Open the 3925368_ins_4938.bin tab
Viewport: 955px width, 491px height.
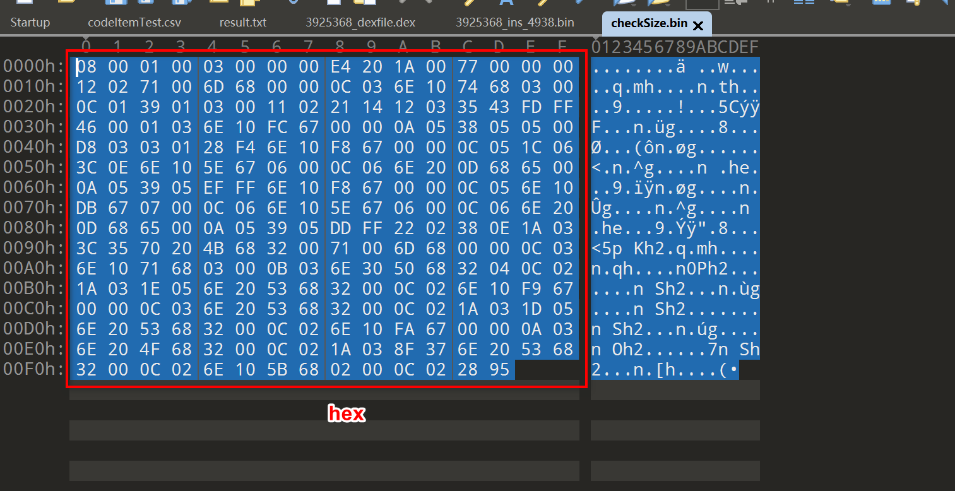click(x=515, y=23)
